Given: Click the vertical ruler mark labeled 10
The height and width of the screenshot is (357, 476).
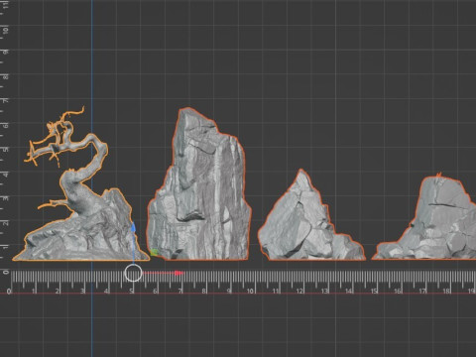Looking at the screenshot, I should click(x=6, y=29).
